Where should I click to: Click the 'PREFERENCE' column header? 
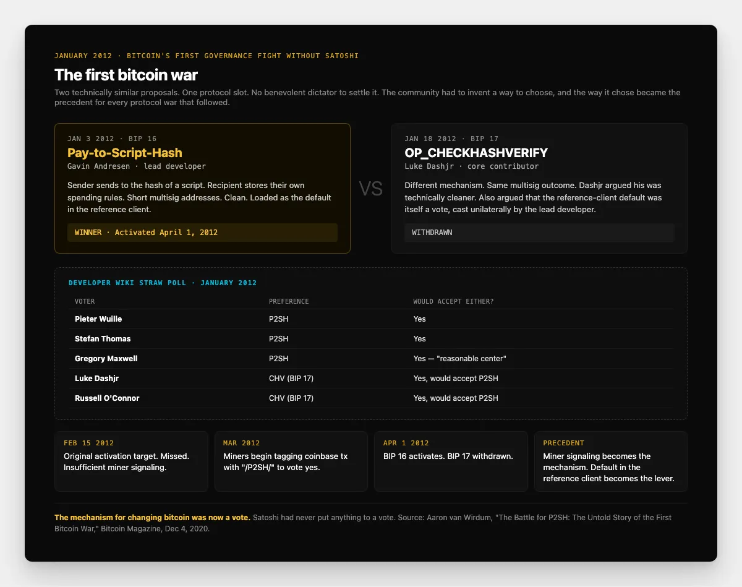(289, 302)
